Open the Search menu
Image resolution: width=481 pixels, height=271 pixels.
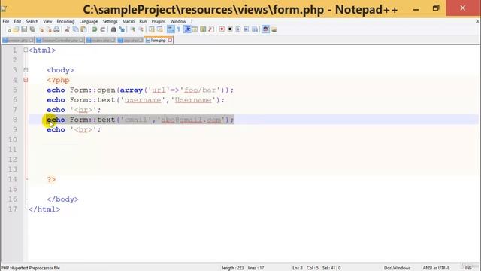pos(32,21)
